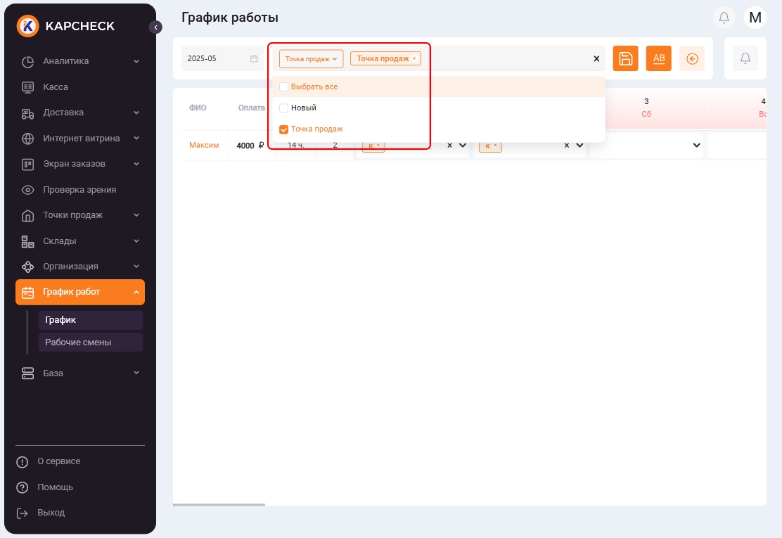Click the KAPCHECK logo
Viewport: 782px width, 538px height.
(x=65, y=27)
